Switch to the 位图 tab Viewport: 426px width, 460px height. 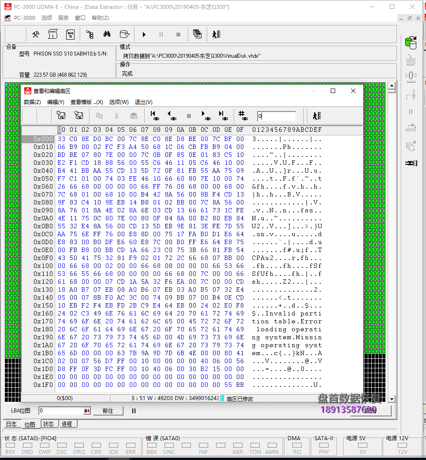point(30,424)
